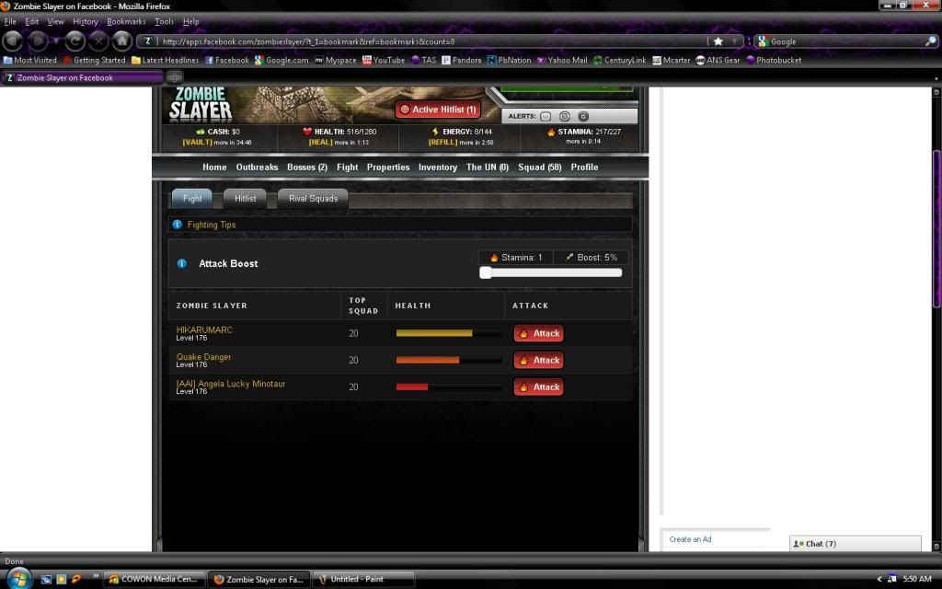Open HIKARUMARC's profile link

click(204, 329)
